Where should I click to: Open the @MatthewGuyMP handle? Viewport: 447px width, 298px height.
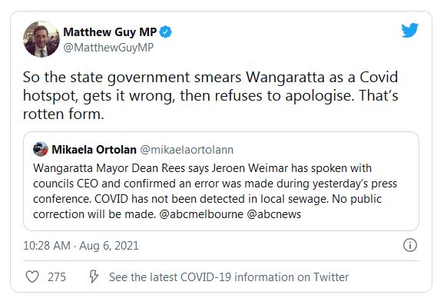coord(108,48)
